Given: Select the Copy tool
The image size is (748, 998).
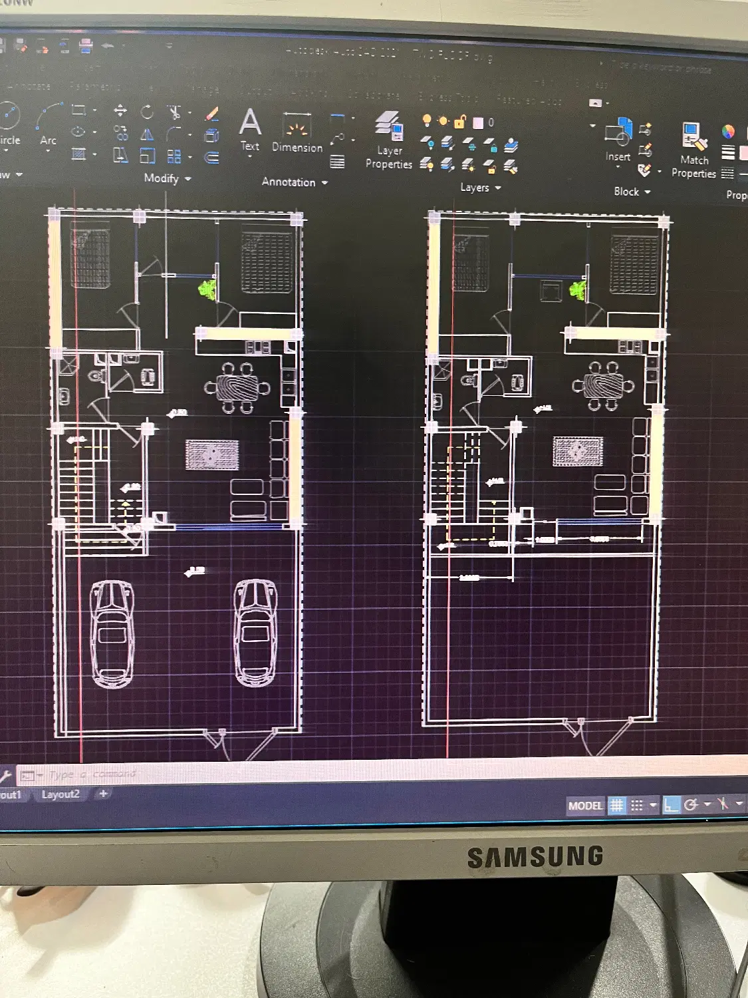Looking at the screenshot, I should (x=120, y=133).
